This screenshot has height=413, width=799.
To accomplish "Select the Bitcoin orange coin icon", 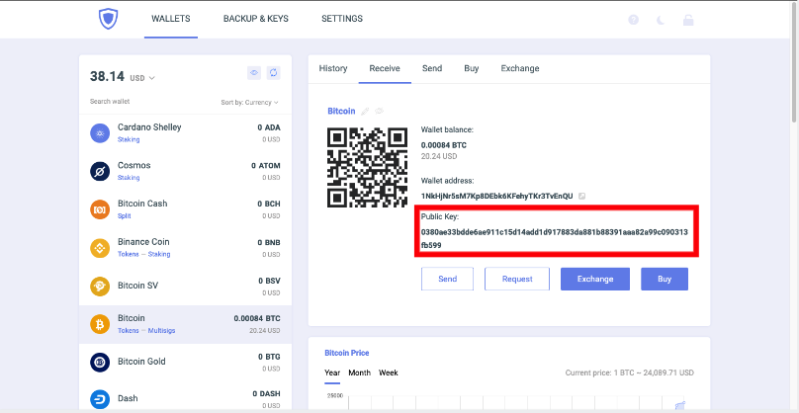I will 100,324.
